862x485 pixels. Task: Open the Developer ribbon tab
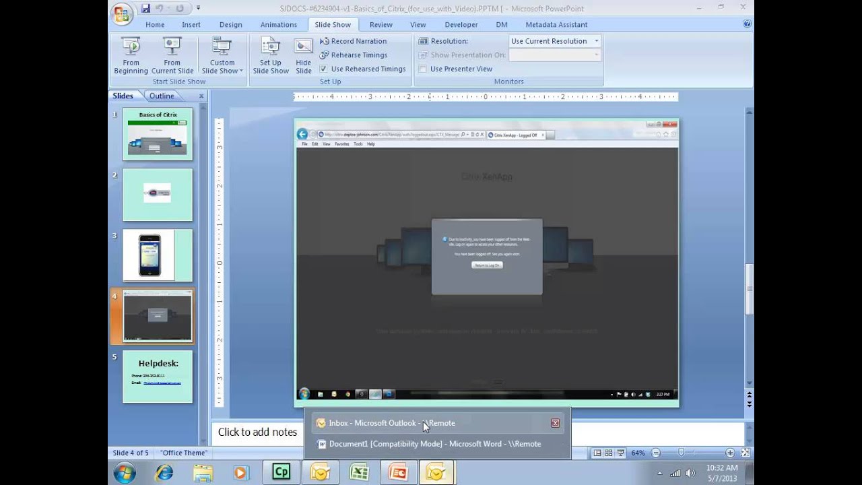click(461, 25)
